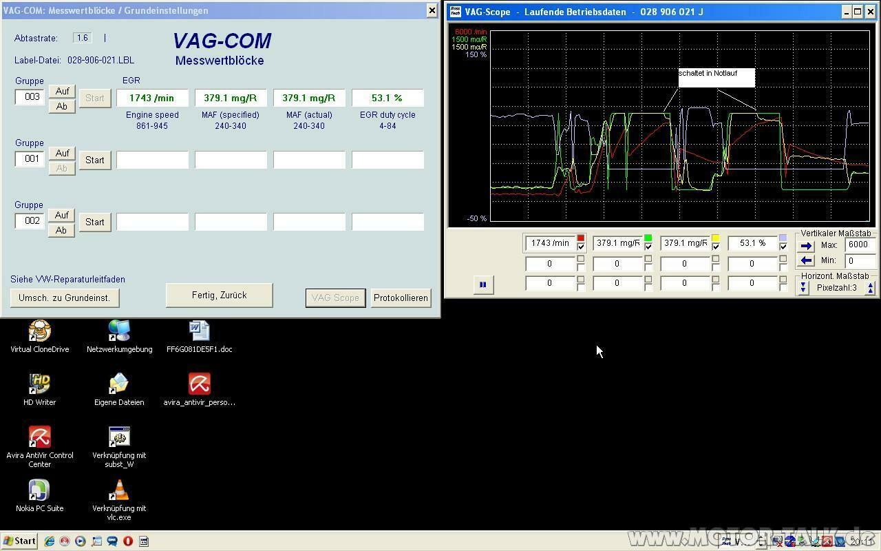This screenshot has height=551, width=881.
Task: Click the Show Desktop quick launch icon
Action: pos(96,541)
